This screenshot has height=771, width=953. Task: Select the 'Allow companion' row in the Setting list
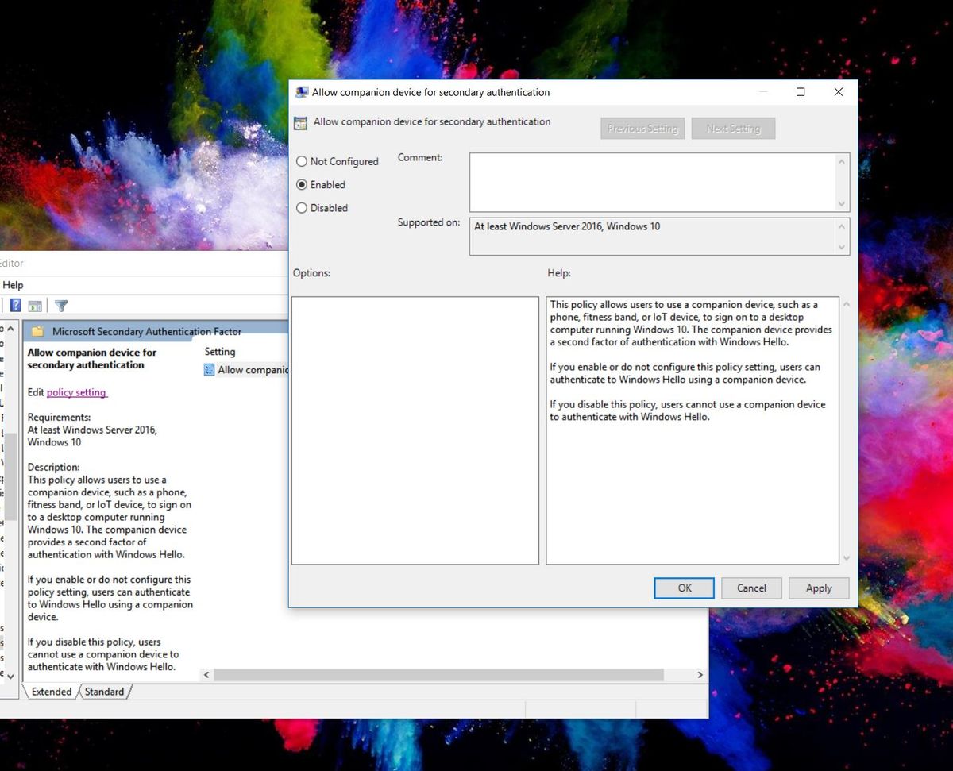(x=246, y=370)
